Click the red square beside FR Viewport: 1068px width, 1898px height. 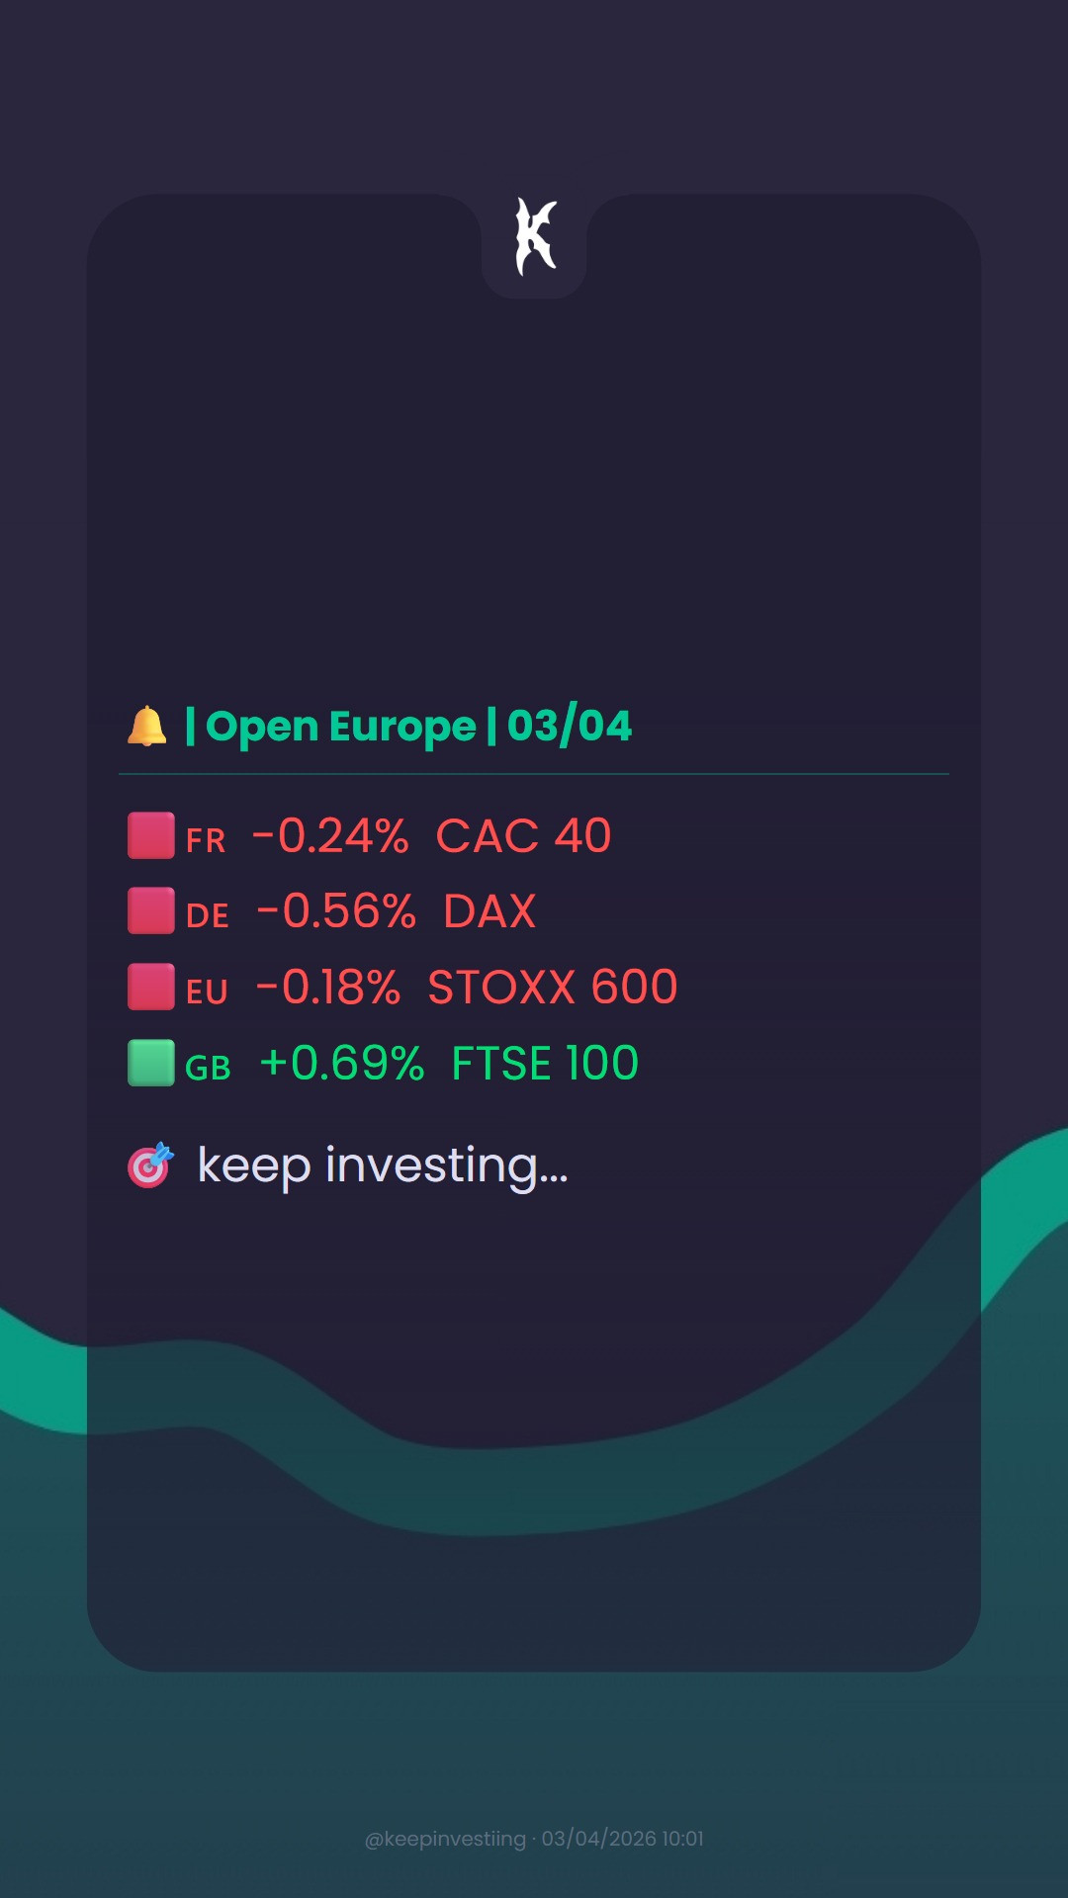click(151, 835)
